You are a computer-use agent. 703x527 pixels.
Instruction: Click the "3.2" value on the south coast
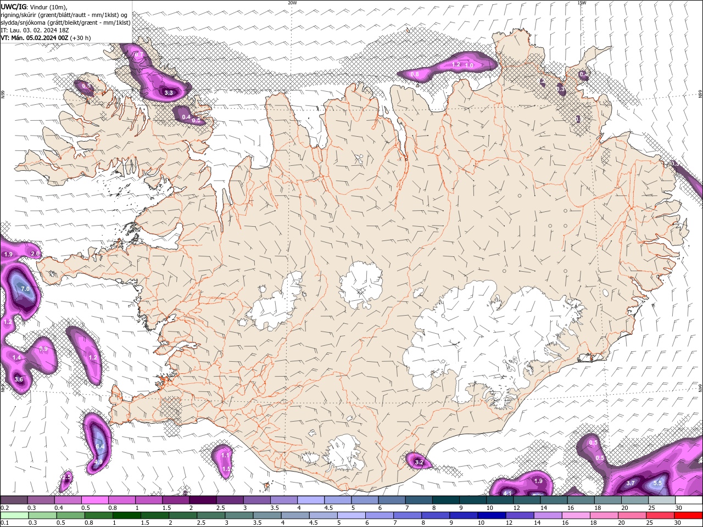click(419, 462)
